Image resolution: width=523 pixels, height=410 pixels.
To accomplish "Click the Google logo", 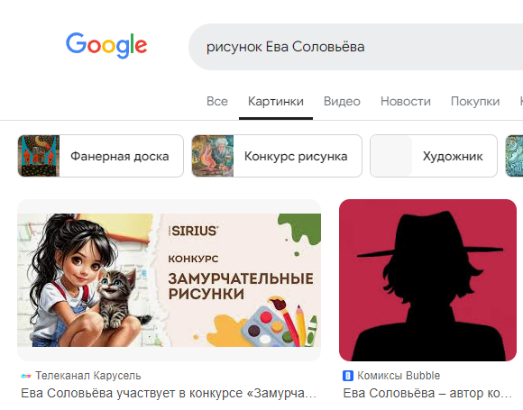I will coord(106,45).
